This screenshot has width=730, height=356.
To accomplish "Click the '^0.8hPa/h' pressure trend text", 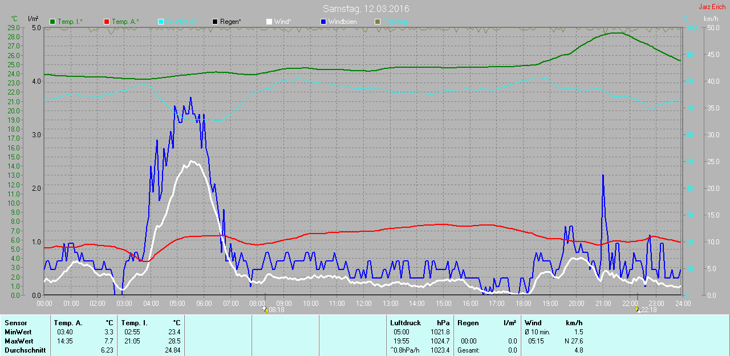I will click(404, 350).
